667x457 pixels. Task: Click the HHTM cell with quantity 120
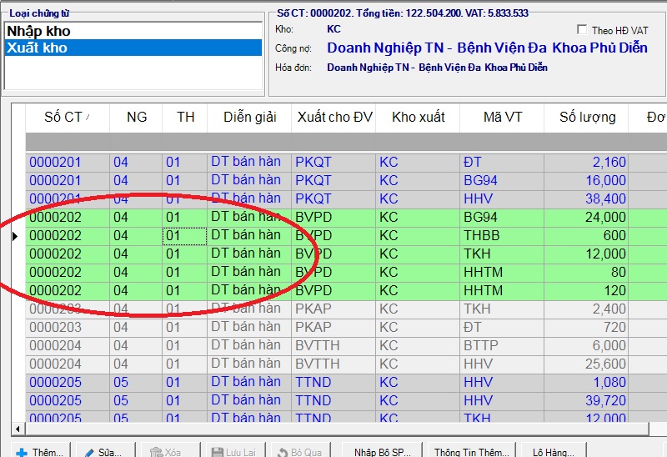pos(503,290)
